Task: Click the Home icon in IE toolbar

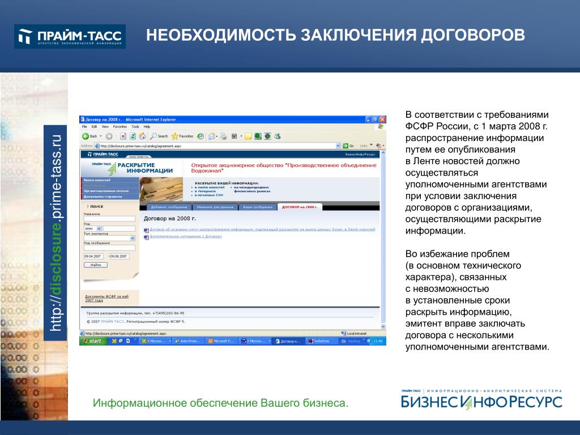Action: [142, 136]
